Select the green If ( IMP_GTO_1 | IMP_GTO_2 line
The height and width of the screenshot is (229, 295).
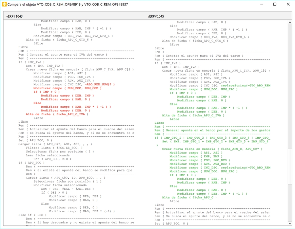(211, 138)
